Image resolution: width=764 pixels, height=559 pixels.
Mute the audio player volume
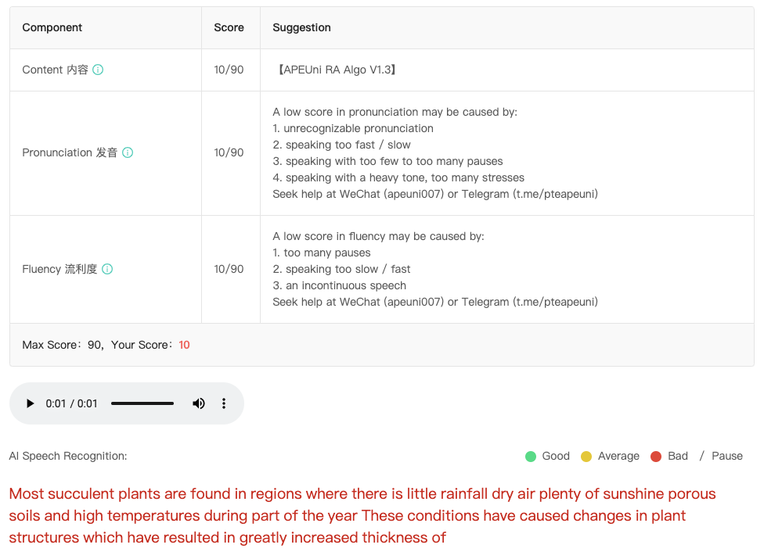click(x=198, y=403)
